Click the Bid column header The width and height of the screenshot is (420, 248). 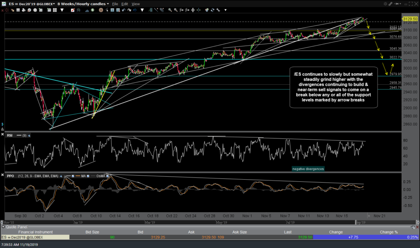[x=140, y=232]
